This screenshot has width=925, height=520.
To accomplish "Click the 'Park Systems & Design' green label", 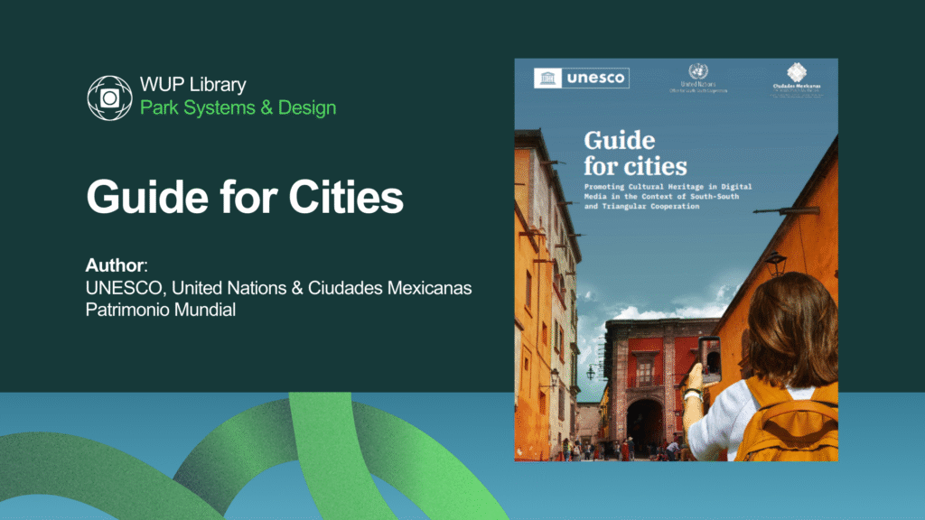I will tap(238, 108).
